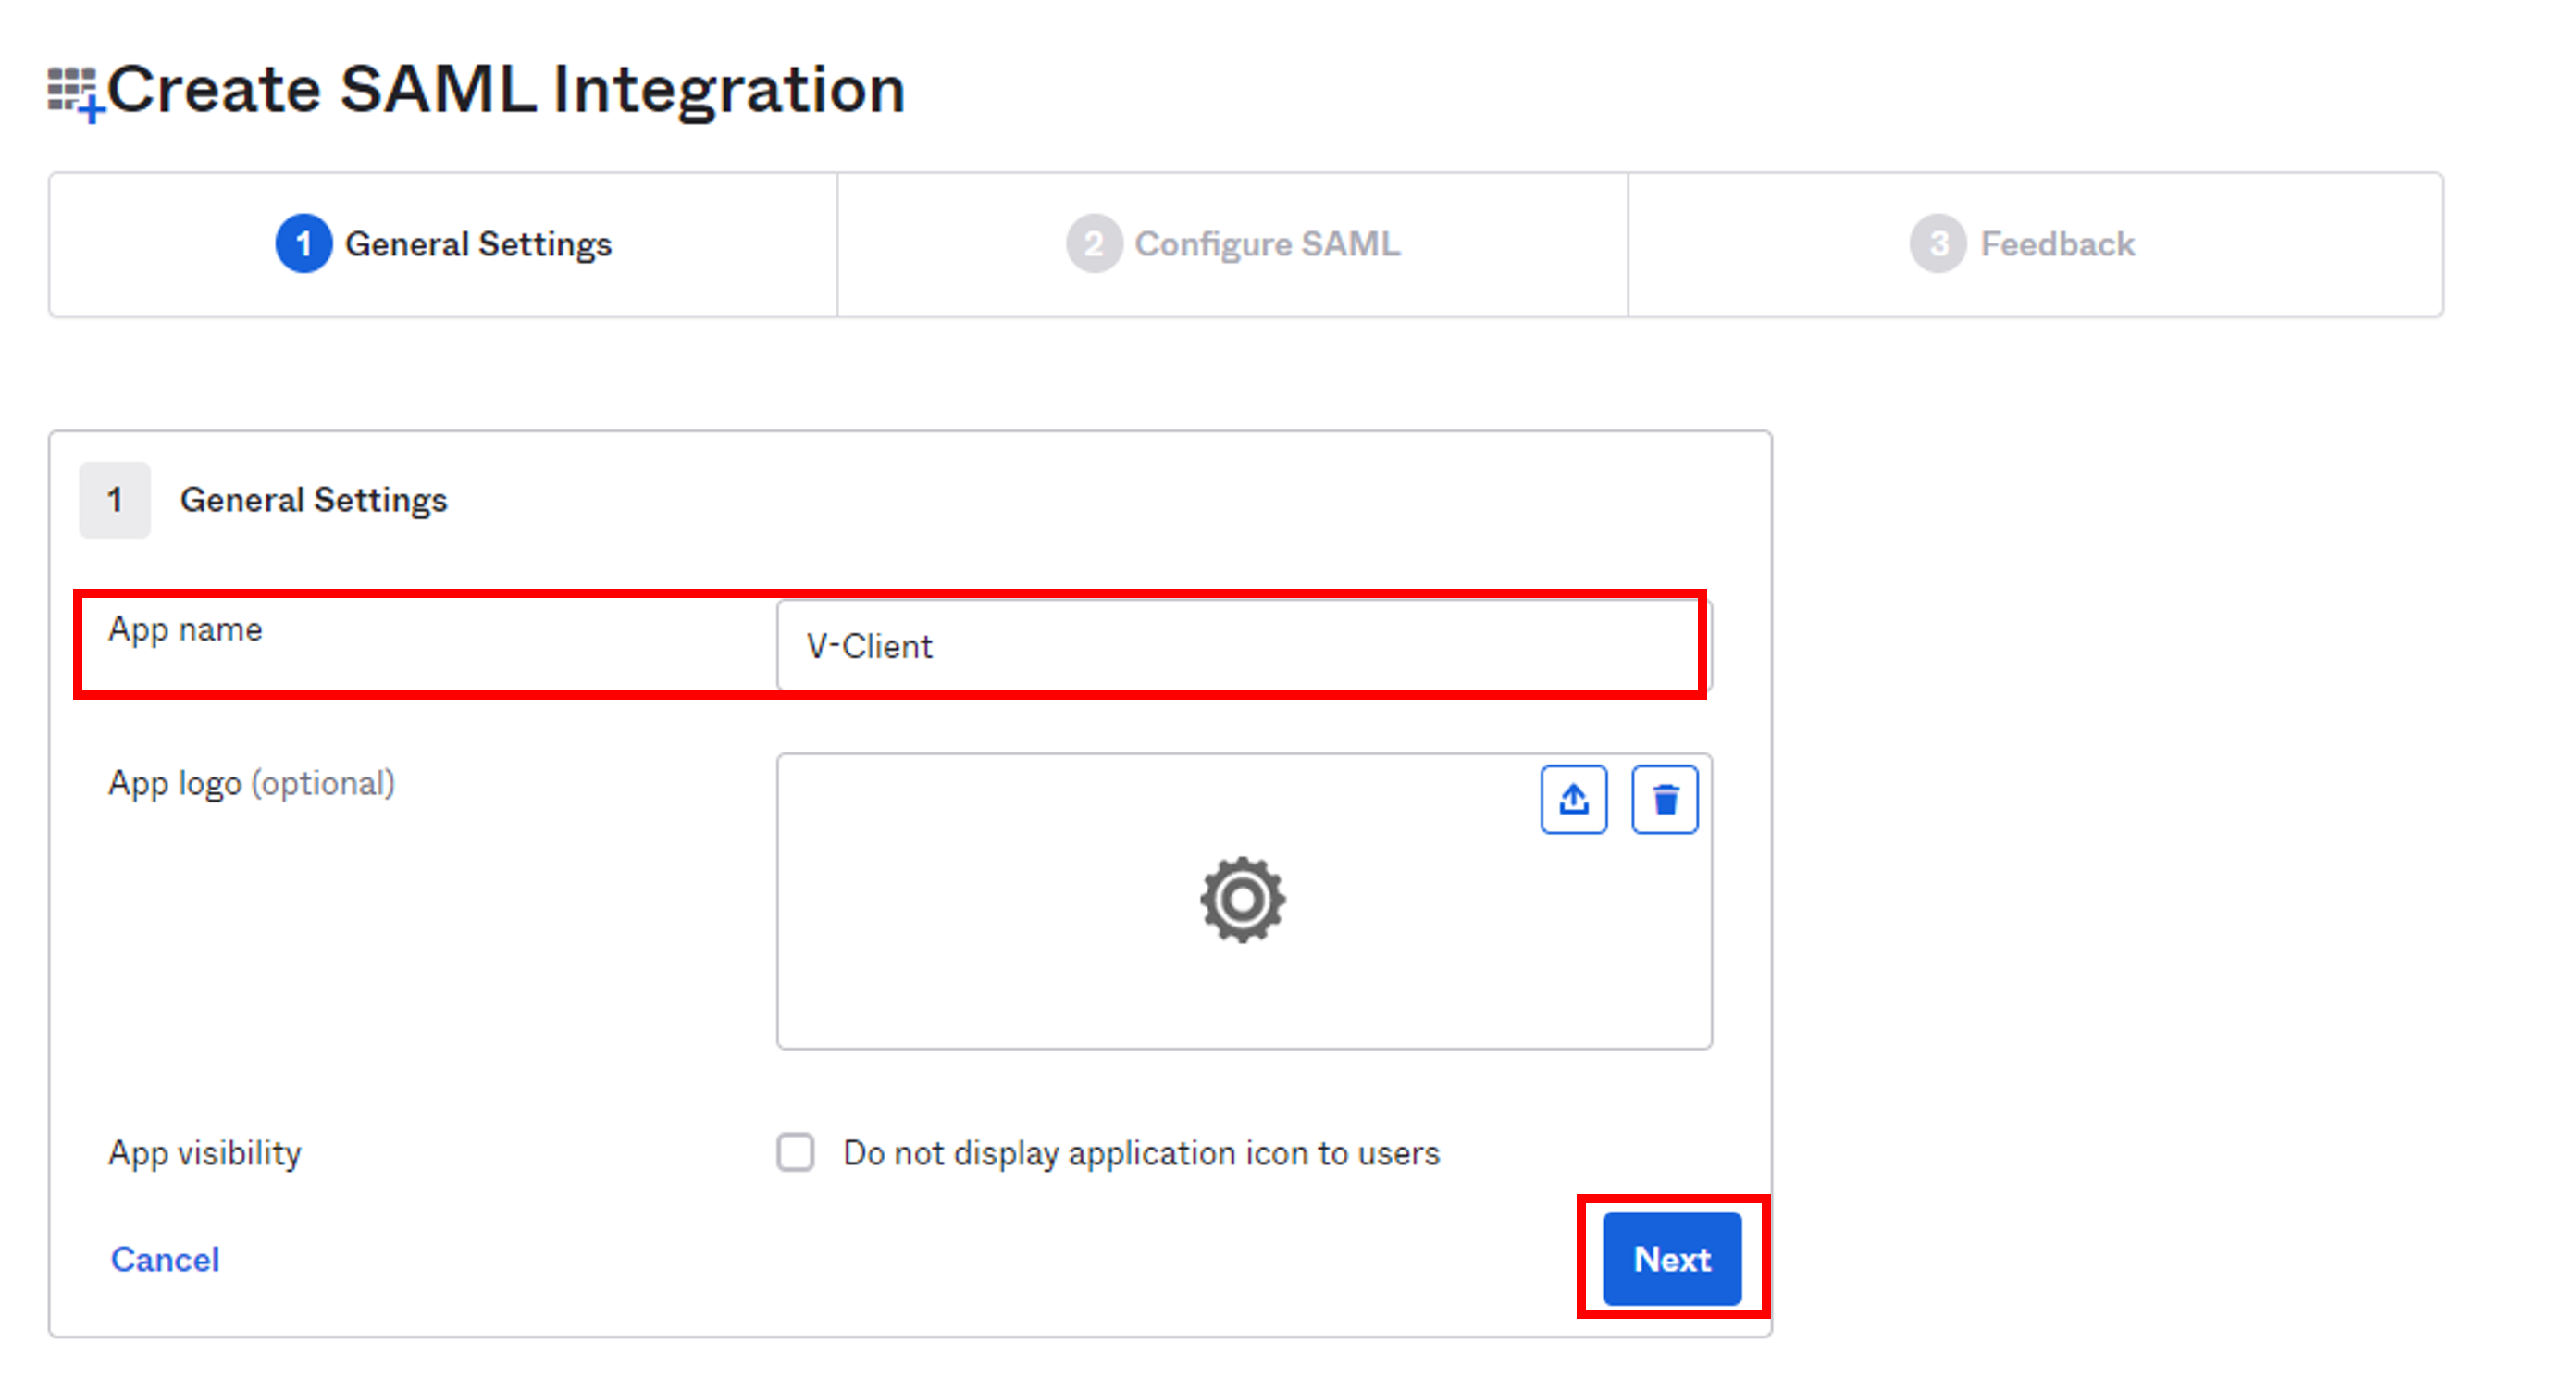2576x1393 pixels.
Task: Enable 'Do not display application icon to users'
Action: coord(796,1152)
